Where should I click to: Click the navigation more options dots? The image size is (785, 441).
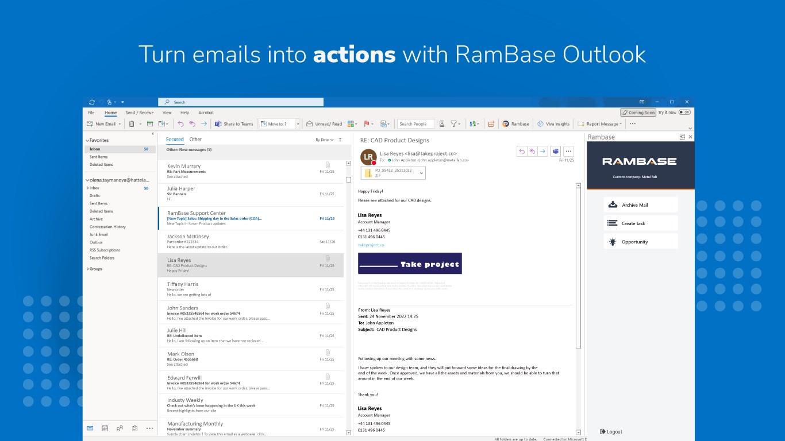point(149,428)
